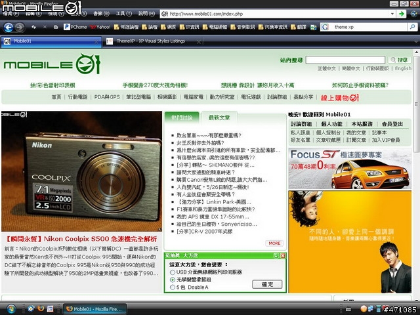Click the green Go arrow beside URL bar

tap(401, 14)
